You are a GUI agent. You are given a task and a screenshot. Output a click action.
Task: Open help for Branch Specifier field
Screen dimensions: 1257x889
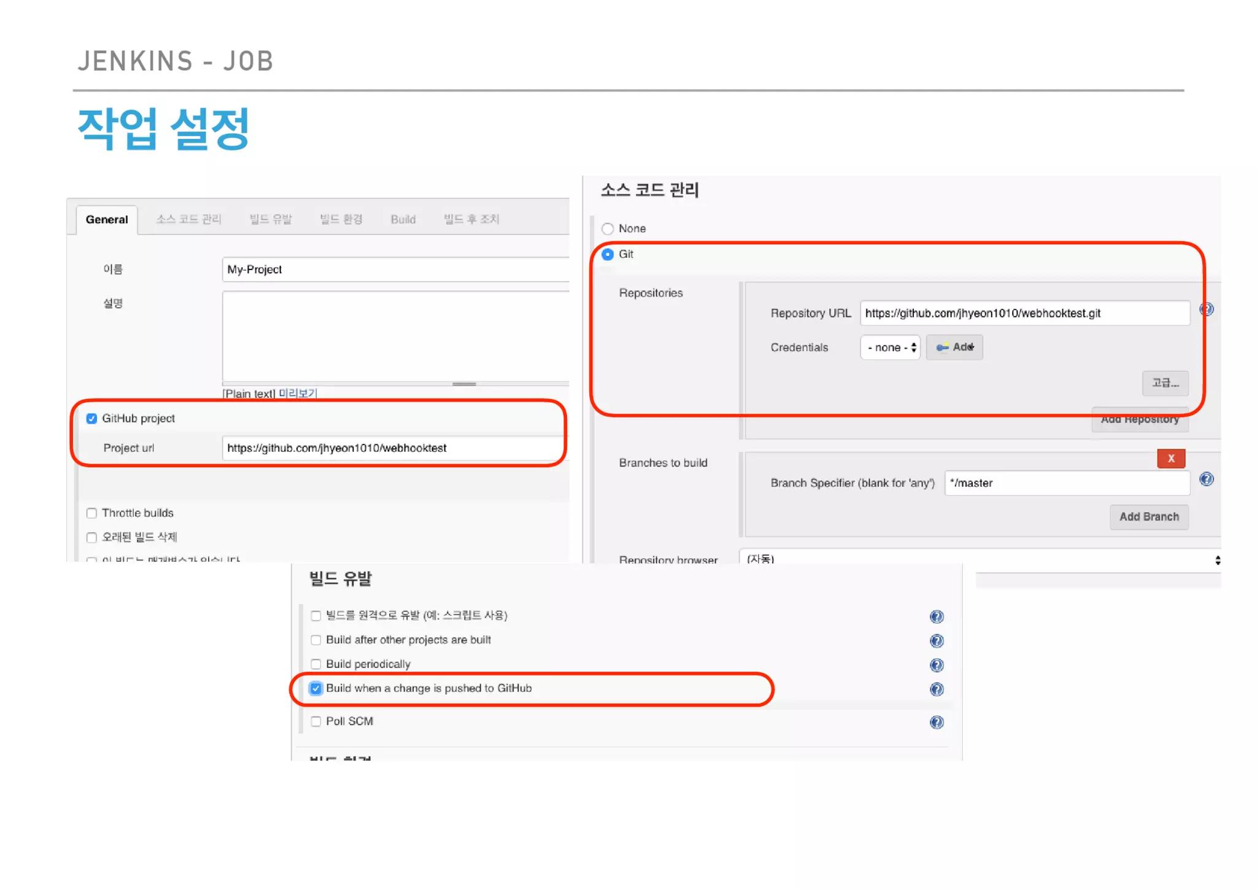(1206, 479)
